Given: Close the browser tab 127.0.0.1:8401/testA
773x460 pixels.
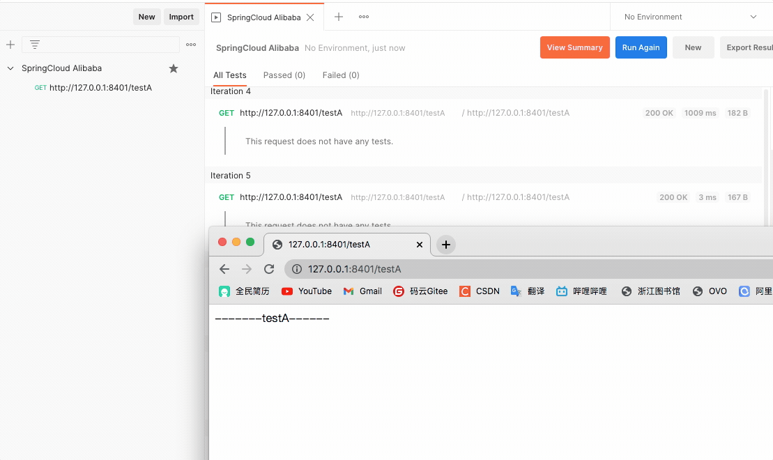Looking at the screenshot, I should point(420,245).
